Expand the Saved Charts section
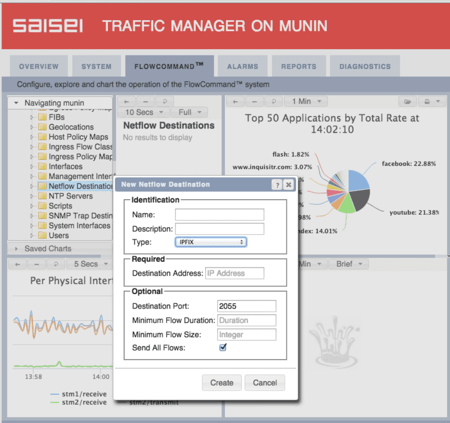450x423 pixels. click(16, 249)
